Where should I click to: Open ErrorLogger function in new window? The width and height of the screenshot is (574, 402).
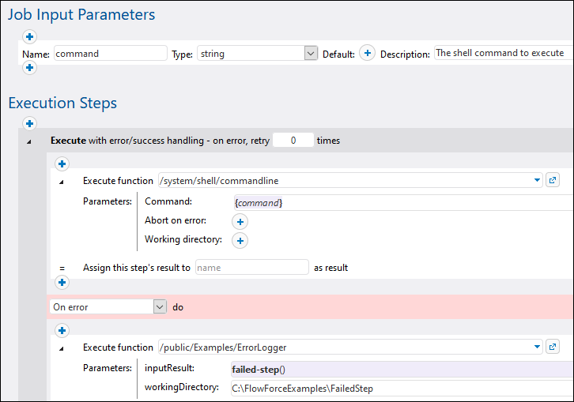[x=553, y=347]
